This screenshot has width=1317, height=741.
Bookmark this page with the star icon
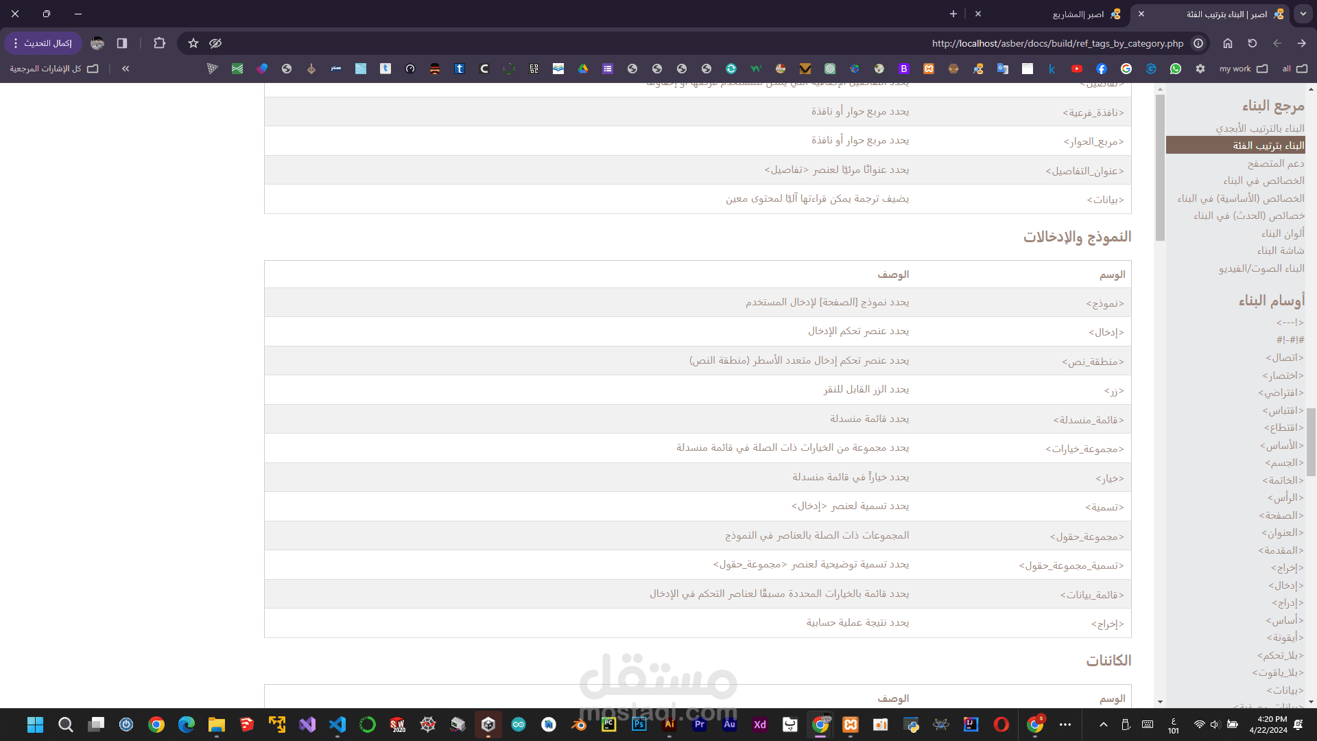pyautogui.click(x=193, y=43)
